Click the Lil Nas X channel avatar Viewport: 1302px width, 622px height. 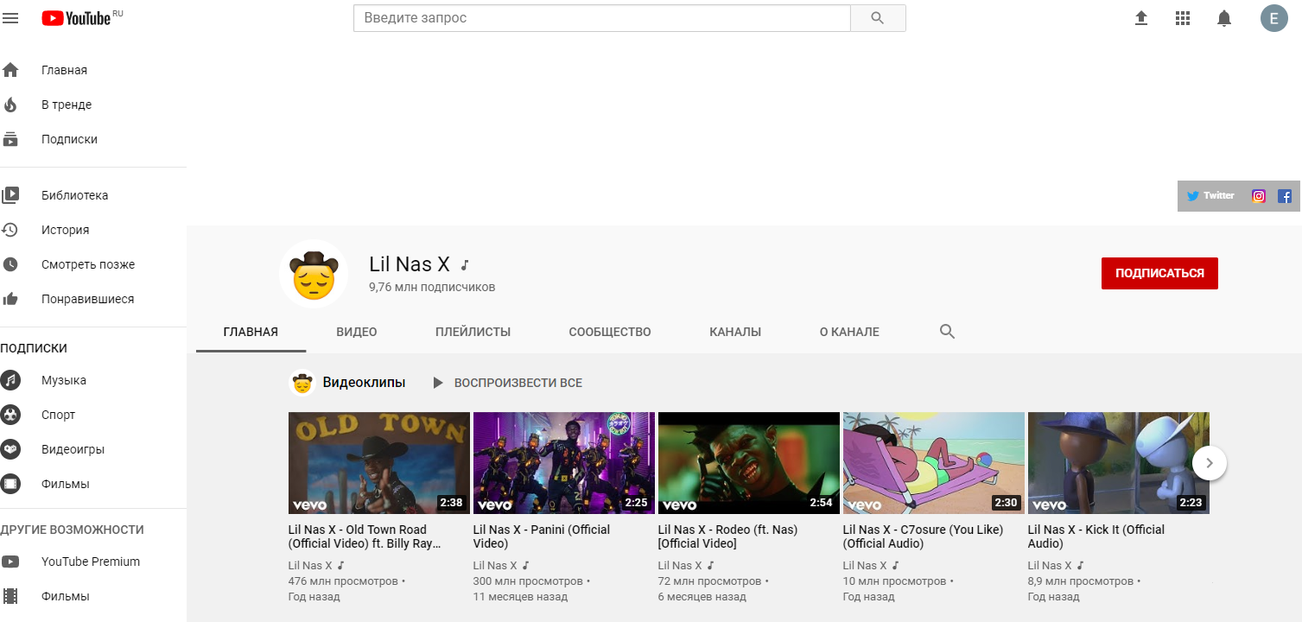314,274
